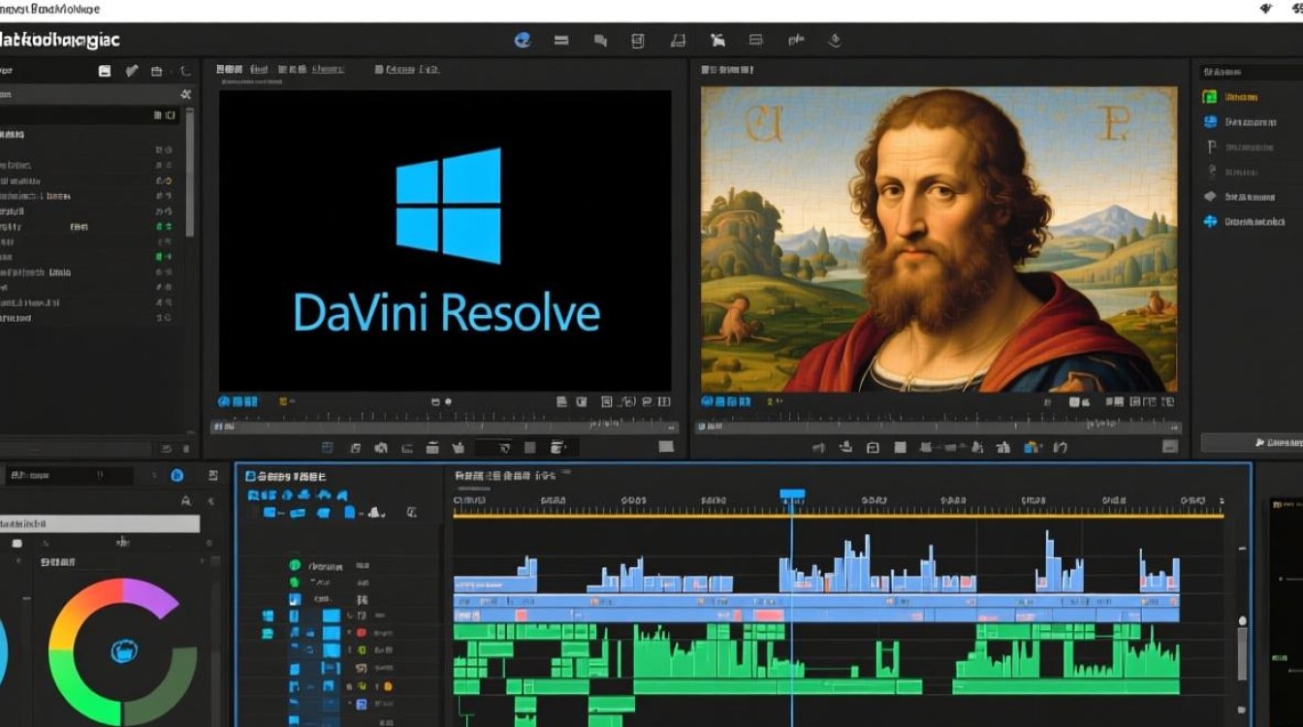Screen dimensions: 1303x727
Task: Toggle the green circle on top timeline track
Action: pos(295,565)
